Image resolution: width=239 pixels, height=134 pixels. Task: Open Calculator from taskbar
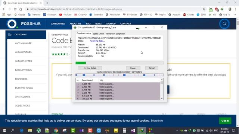(x=124, y=131)
